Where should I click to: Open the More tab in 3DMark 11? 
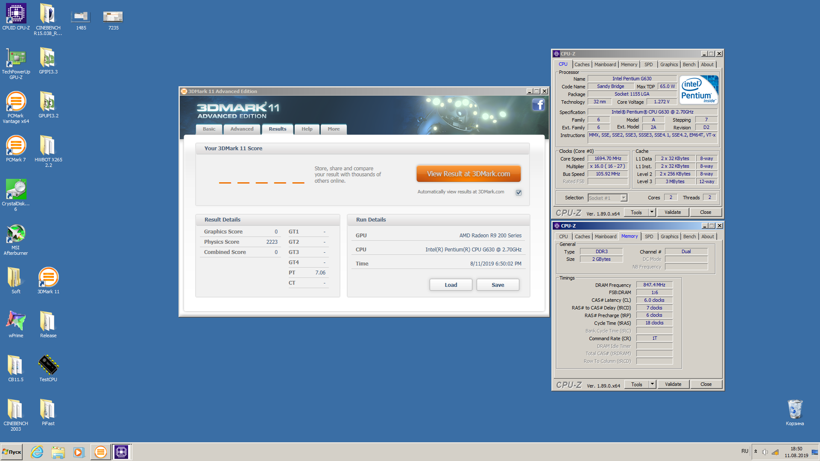pyautogui.click(x=334, y=129)
